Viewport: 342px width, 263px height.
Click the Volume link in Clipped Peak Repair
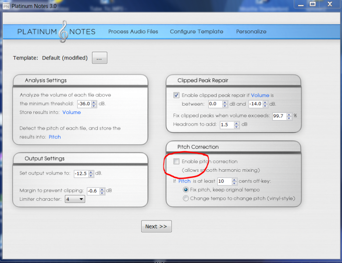point(260,95)
